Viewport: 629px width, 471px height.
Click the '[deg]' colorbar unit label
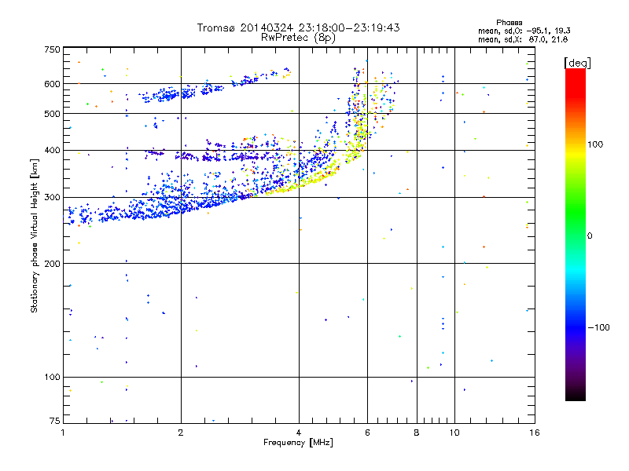pos(577,64)
